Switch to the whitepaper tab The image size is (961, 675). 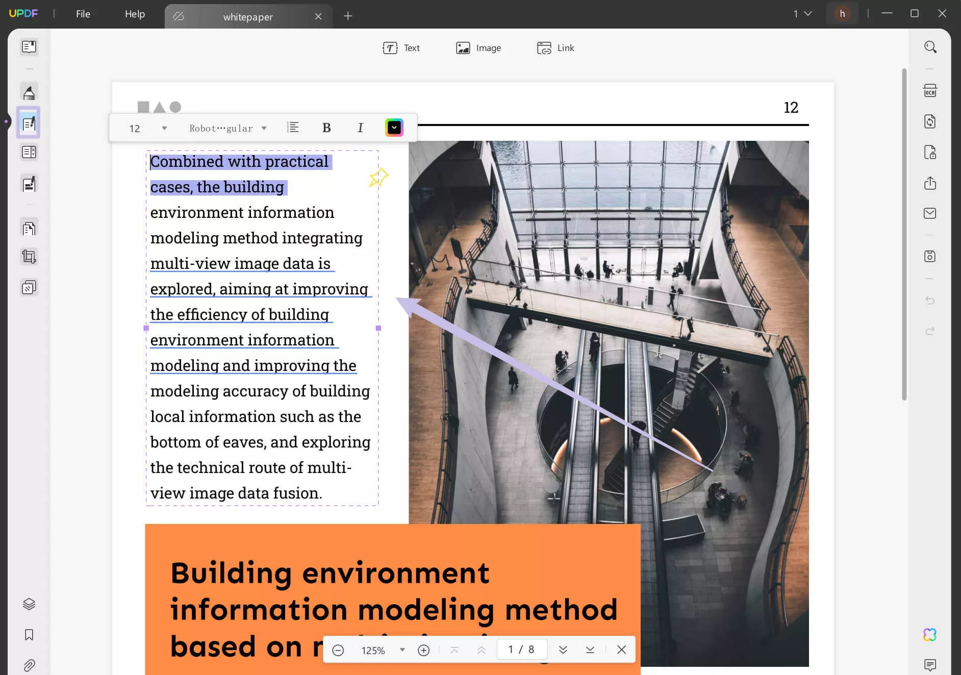(248, 16)
